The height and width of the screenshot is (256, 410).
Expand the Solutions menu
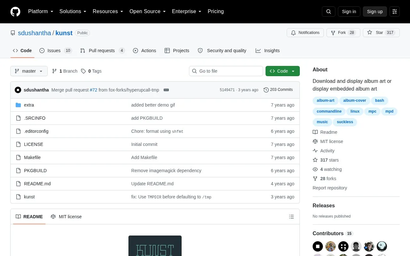click(73, 12)
